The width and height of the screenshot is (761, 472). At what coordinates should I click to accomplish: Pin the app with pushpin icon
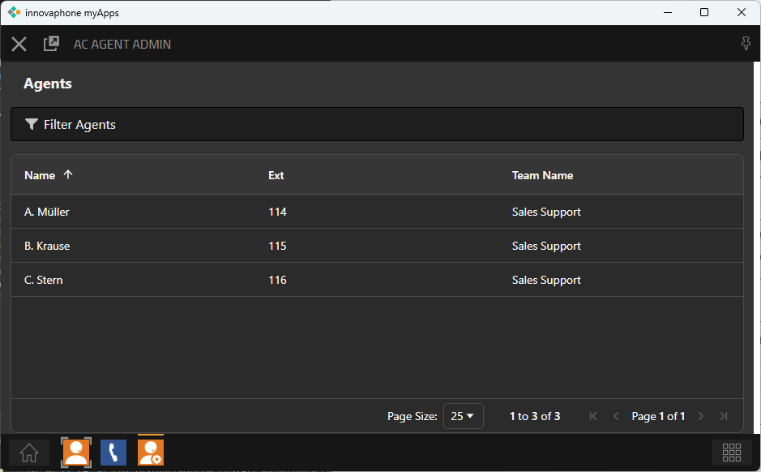pos(746,44)
